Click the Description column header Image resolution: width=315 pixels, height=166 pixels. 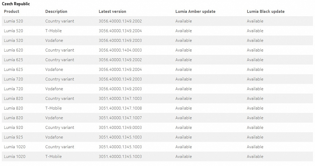56,11
